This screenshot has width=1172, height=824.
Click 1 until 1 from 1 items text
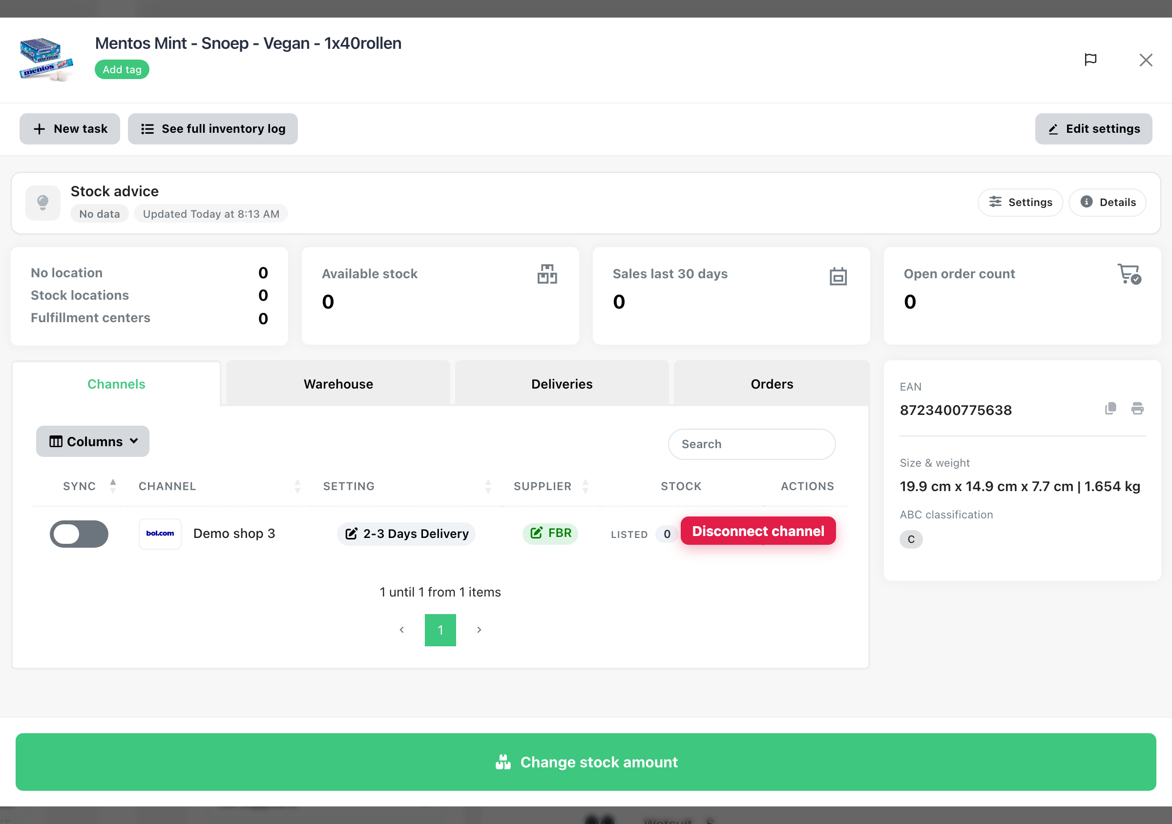coord(440,592)
